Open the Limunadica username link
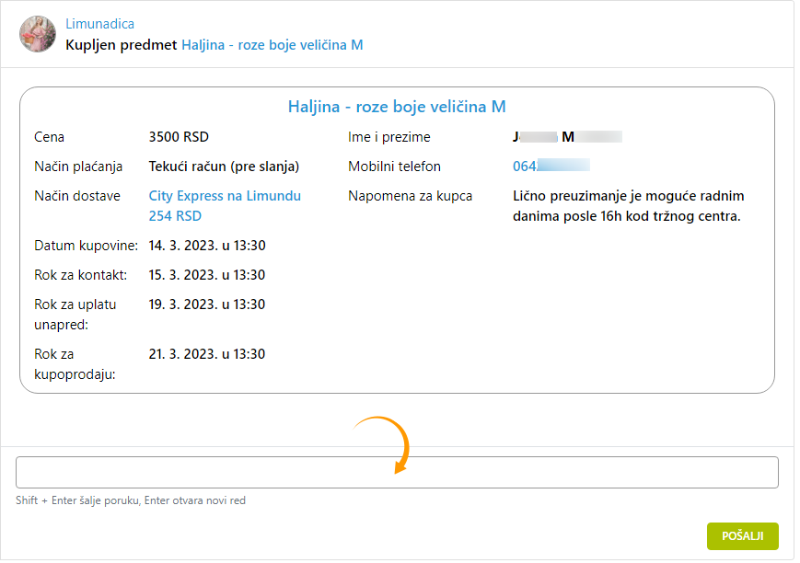This screenshot has height=563, width=800. [100, 24]
